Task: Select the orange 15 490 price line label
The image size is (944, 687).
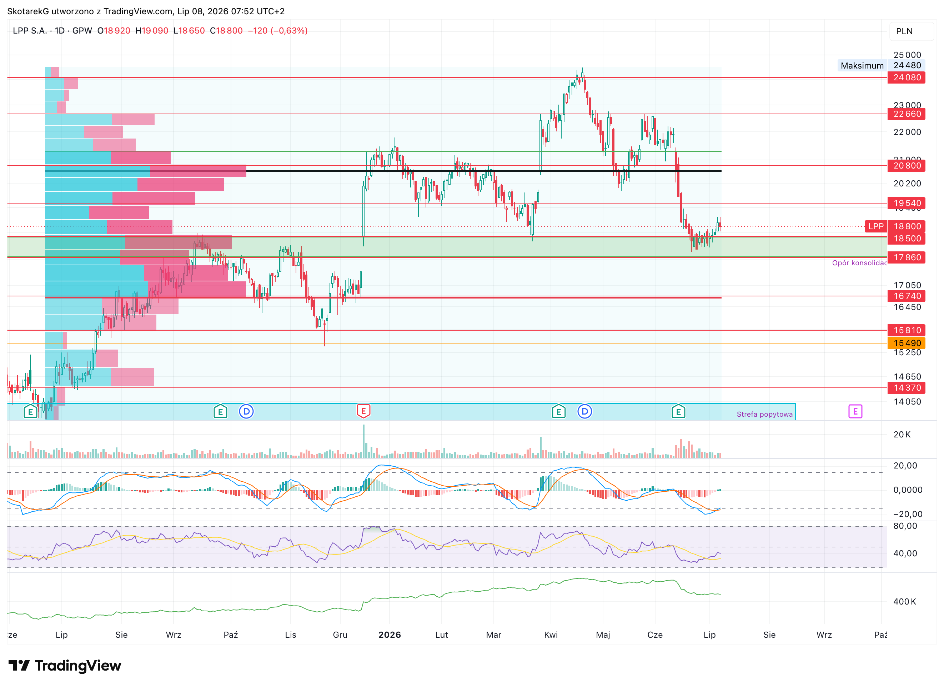Action: coord(906,343)
